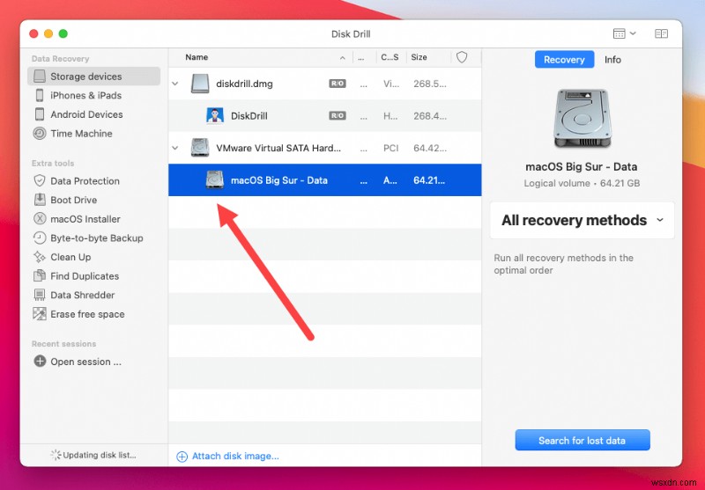Click the VMware Virtual SATA drive icon
The image size is (705, 490).
(200, 148)
